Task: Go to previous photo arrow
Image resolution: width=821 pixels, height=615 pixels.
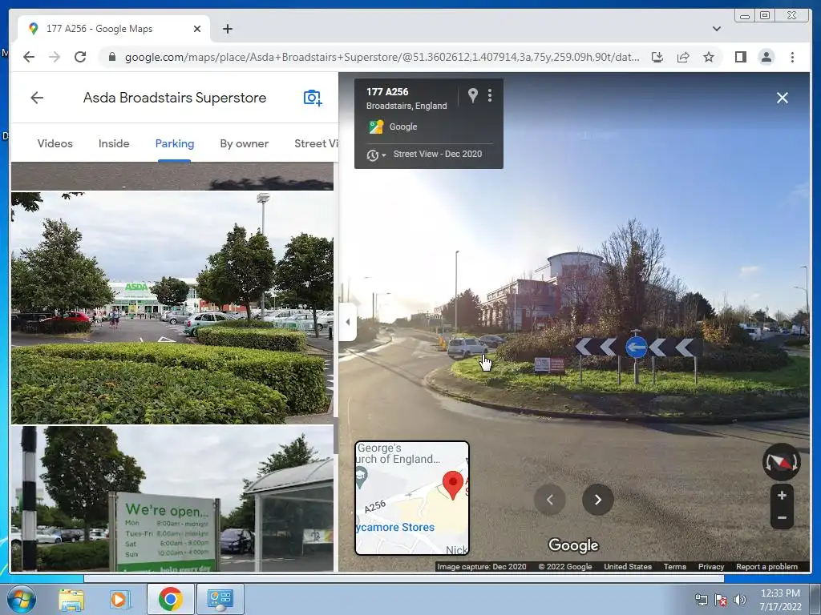Action: [550, 500]
